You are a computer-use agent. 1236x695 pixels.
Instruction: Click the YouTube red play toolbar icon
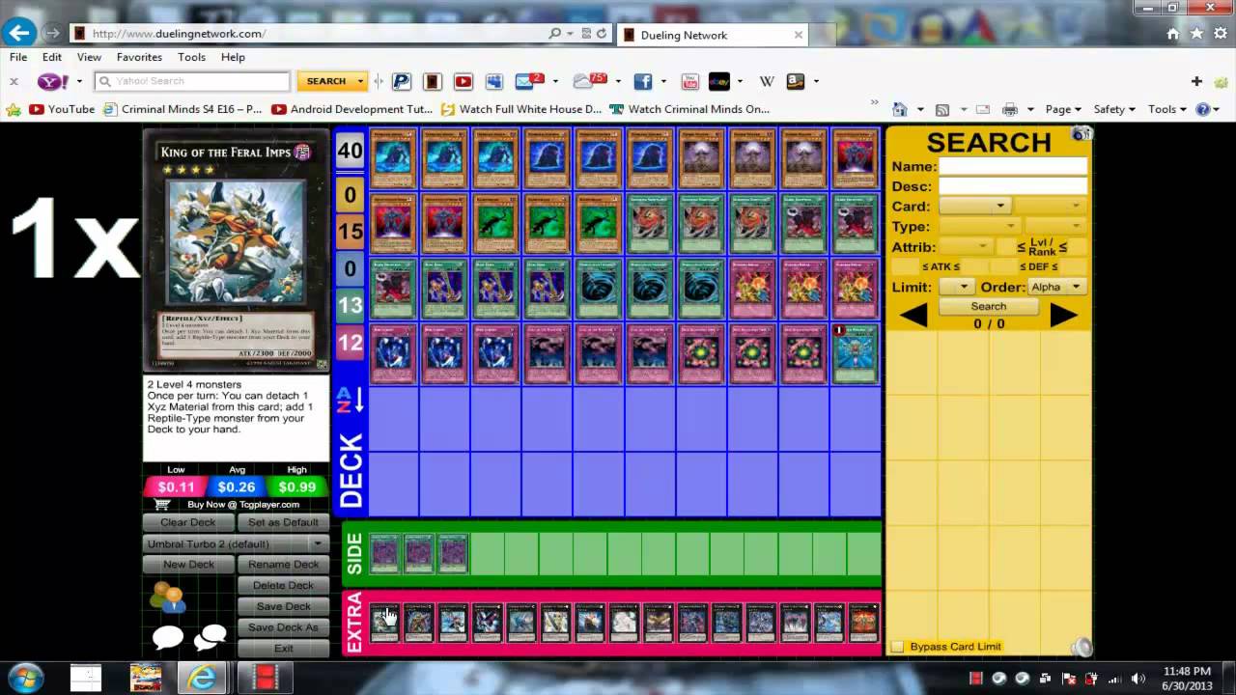[x=463, y=82]
